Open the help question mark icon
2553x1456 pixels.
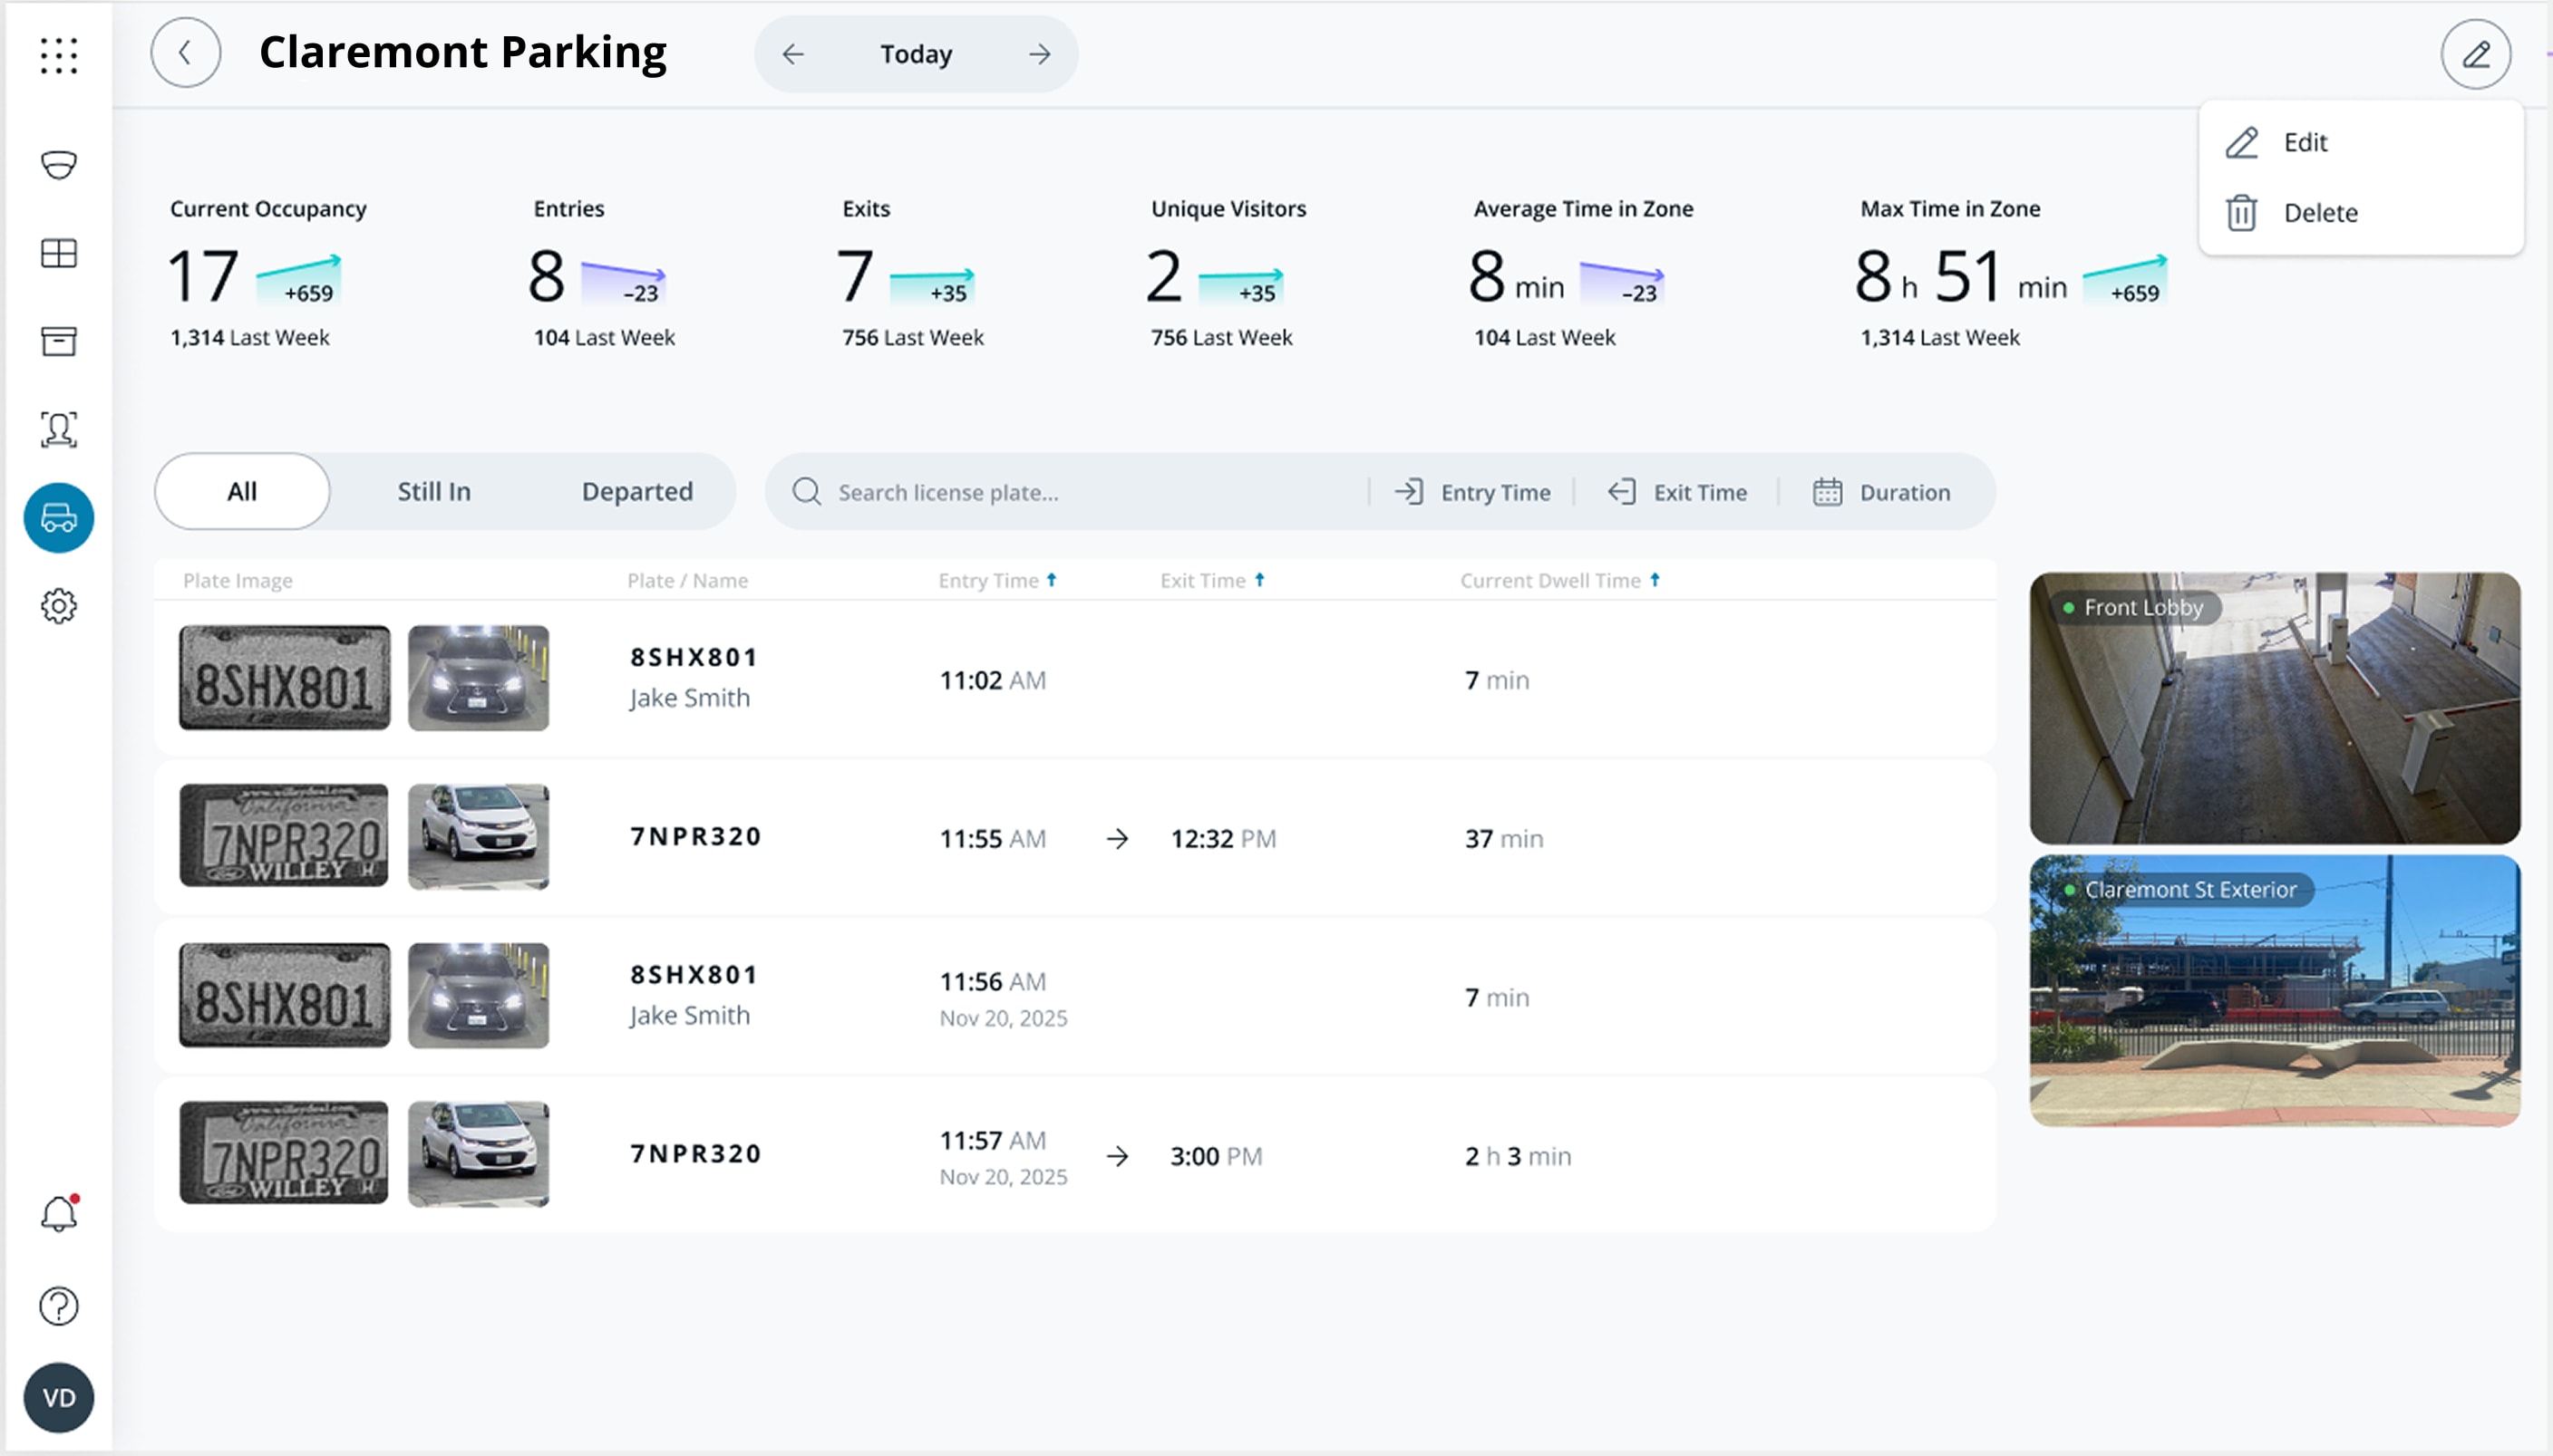[x=59, y=1306]
